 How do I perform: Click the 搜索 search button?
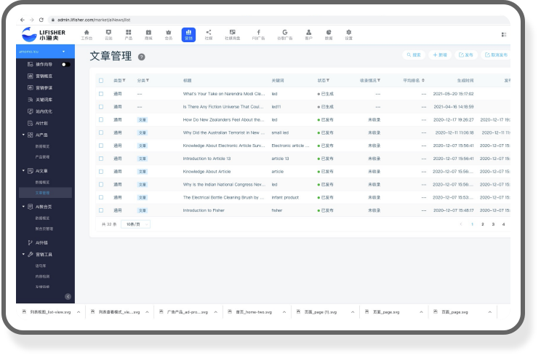[414, 55]
